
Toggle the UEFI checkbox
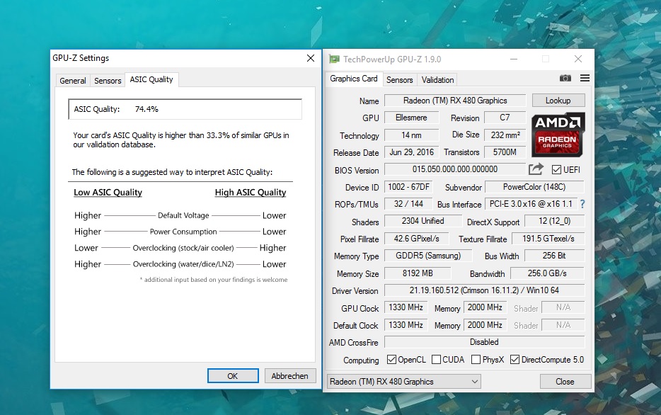(556, 169)
